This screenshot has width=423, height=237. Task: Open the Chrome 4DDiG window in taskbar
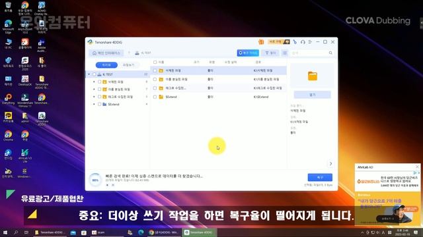click(163, 232)
